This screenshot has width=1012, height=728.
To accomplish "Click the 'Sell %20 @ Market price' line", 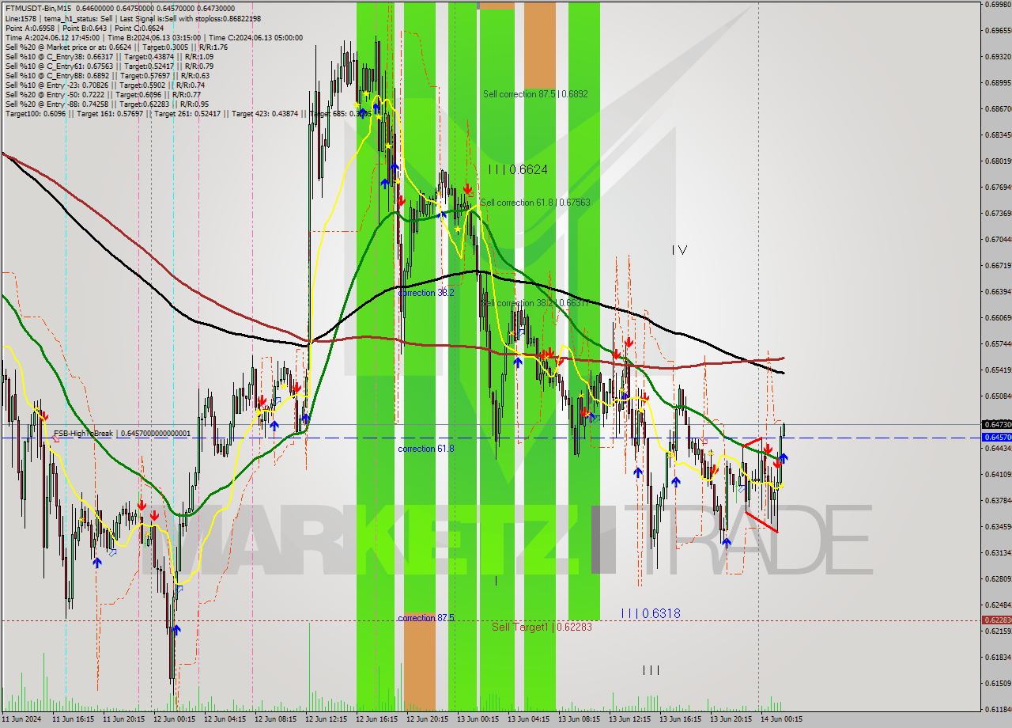I will click(x=116, y=47).
